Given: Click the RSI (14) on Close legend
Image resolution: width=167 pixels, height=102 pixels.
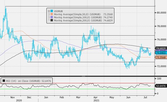Looking at the screenshot, I should click(x=27, y=81).
